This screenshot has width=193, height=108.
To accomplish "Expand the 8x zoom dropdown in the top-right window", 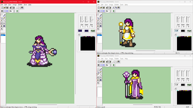I will point(110,11).
